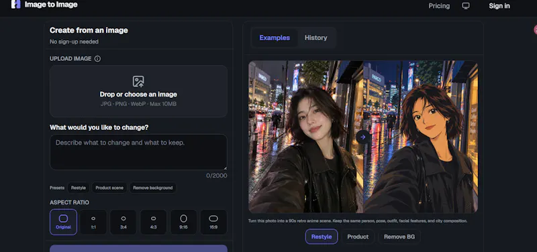The width and height of the screenshot is (537, 252).
Task: Click the 'Create from an image' heading
Action: tap(89, 30)
